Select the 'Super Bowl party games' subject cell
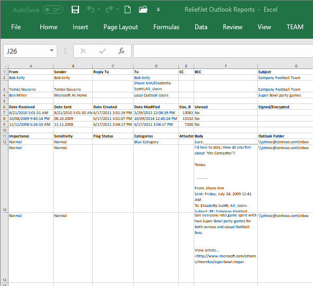313x286 pixels. point(285,95)
